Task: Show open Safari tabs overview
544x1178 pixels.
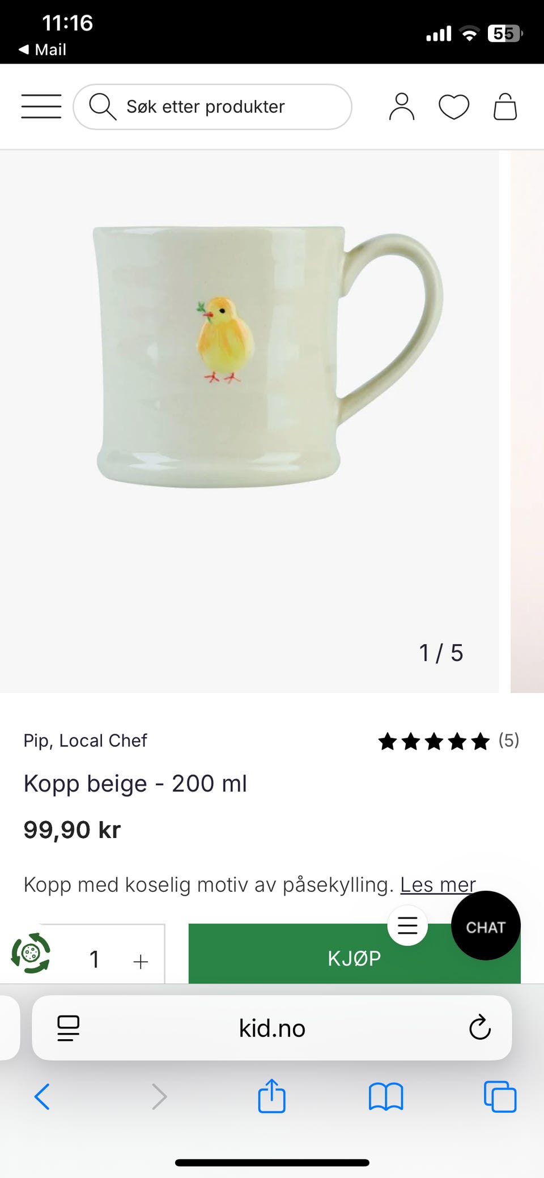Action: pos(500,1096)
